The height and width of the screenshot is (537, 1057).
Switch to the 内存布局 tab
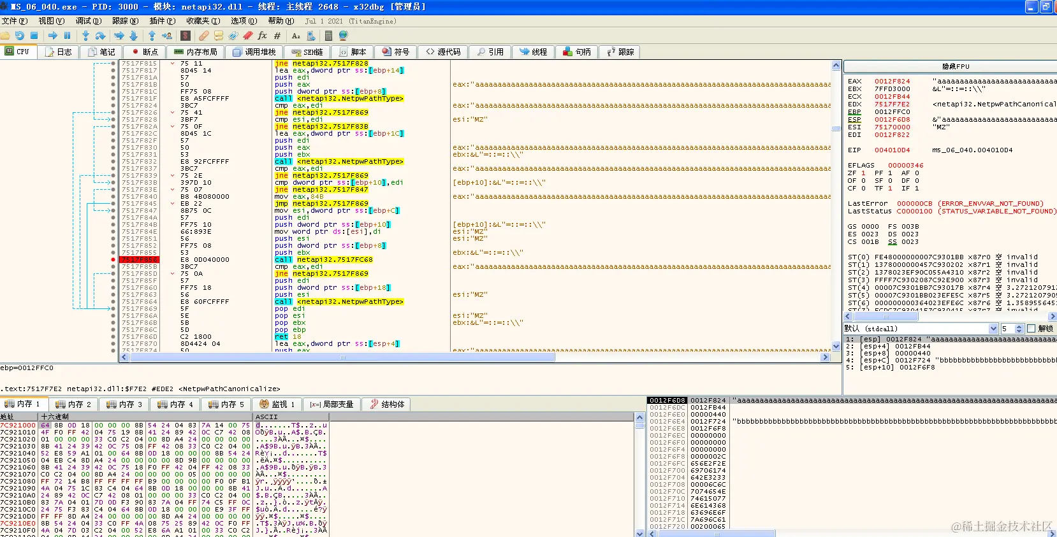pos(196,52)
